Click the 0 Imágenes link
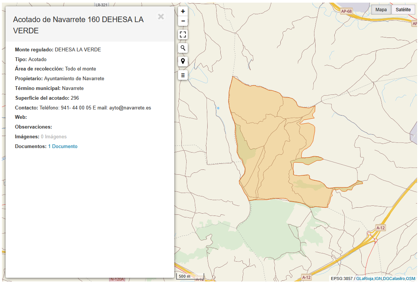 tap(54, 137)
